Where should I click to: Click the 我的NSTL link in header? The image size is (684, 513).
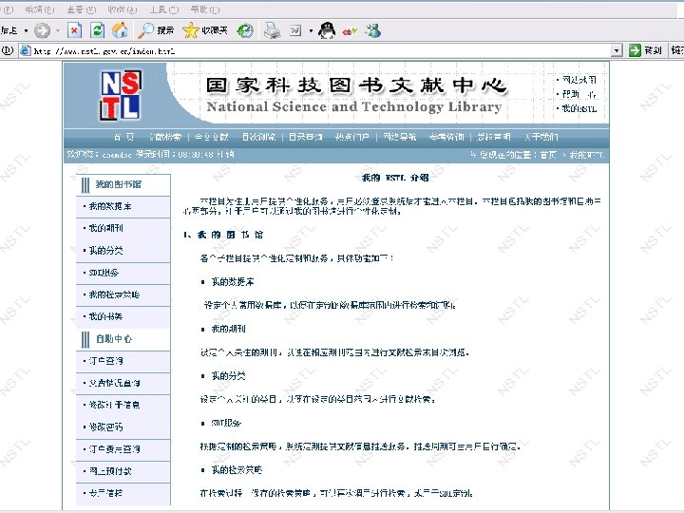click(x=579, y=108)
